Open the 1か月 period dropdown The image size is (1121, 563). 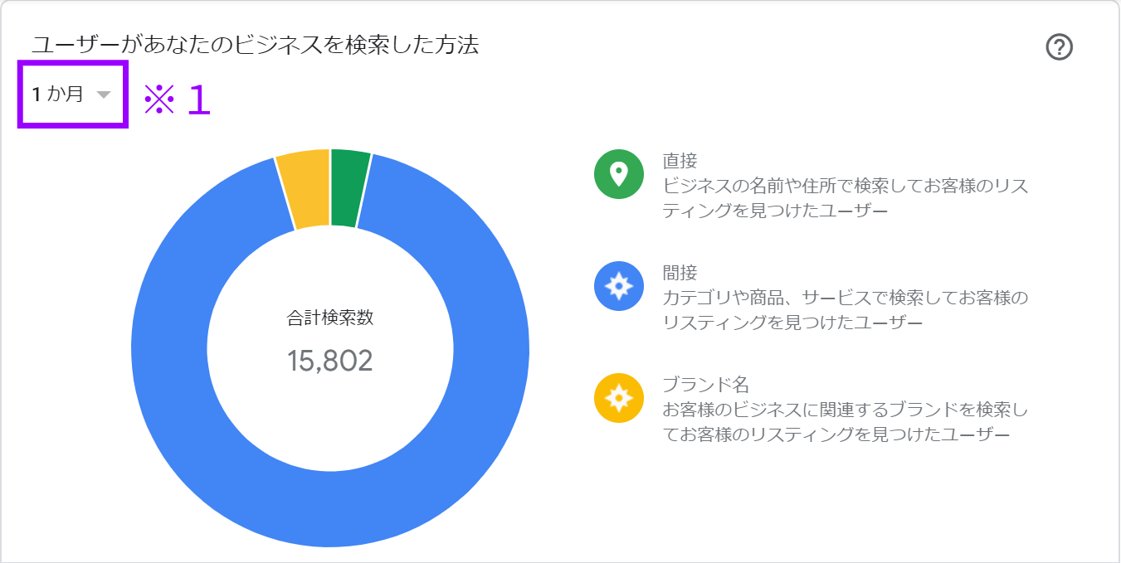(72, 95)
